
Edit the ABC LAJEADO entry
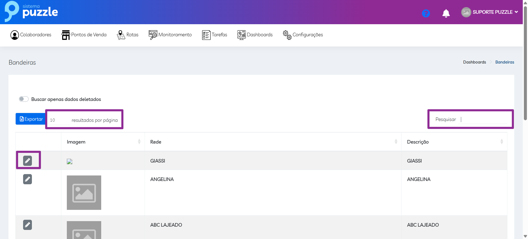click(x=28, y=225)
